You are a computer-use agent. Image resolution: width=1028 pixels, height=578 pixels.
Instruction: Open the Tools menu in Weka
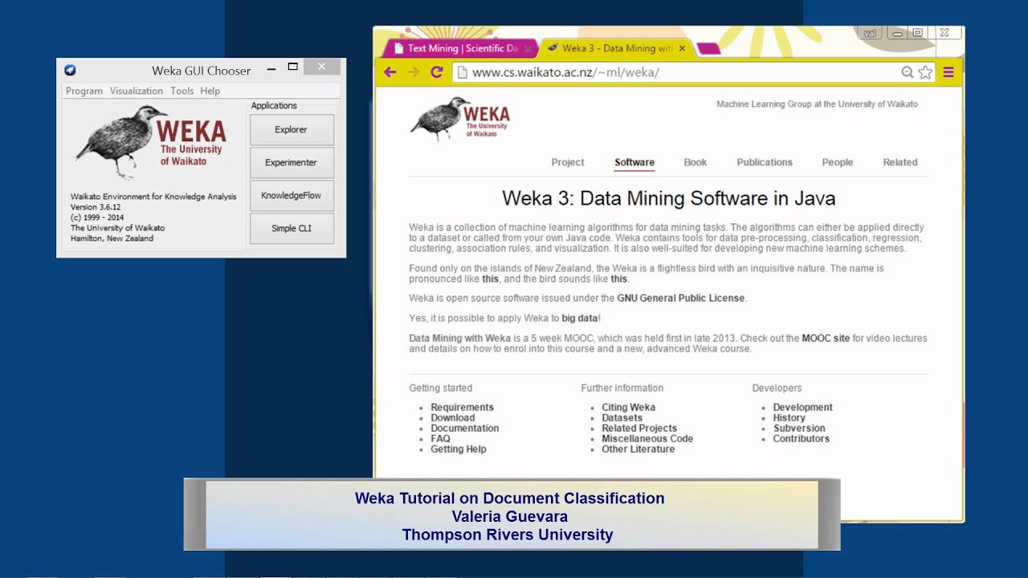[x=182, y=91]
